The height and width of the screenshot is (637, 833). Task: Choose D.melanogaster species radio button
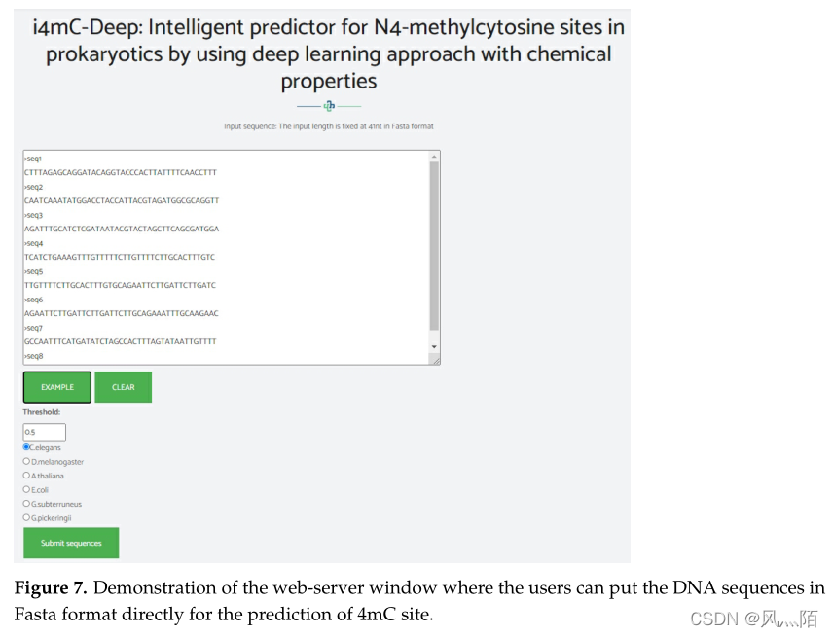(26, 461)
